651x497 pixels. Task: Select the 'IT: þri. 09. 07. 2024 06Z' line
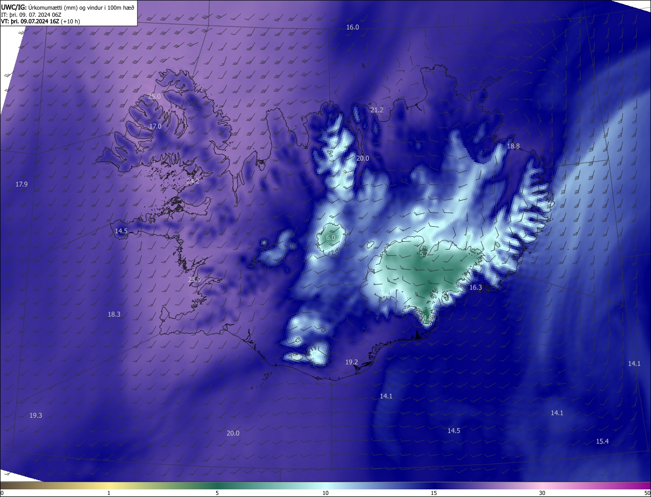(31, 14)
